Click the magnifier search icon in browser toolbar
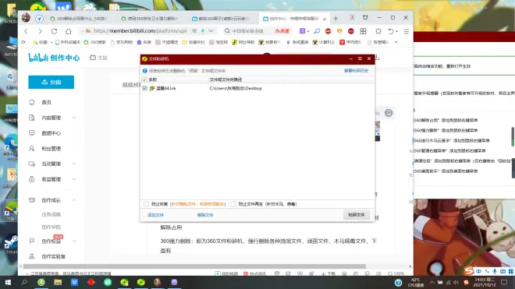 click(317, 31)
